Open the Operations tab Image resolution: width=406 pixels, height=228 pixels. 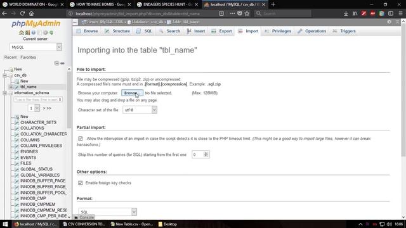pos(311,31)
